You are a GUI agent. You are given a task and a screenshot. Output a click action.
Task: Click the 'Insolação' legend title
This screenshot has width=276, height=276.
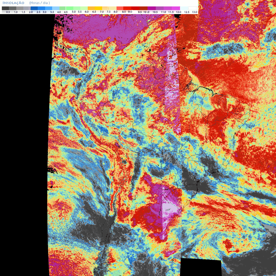13,3
